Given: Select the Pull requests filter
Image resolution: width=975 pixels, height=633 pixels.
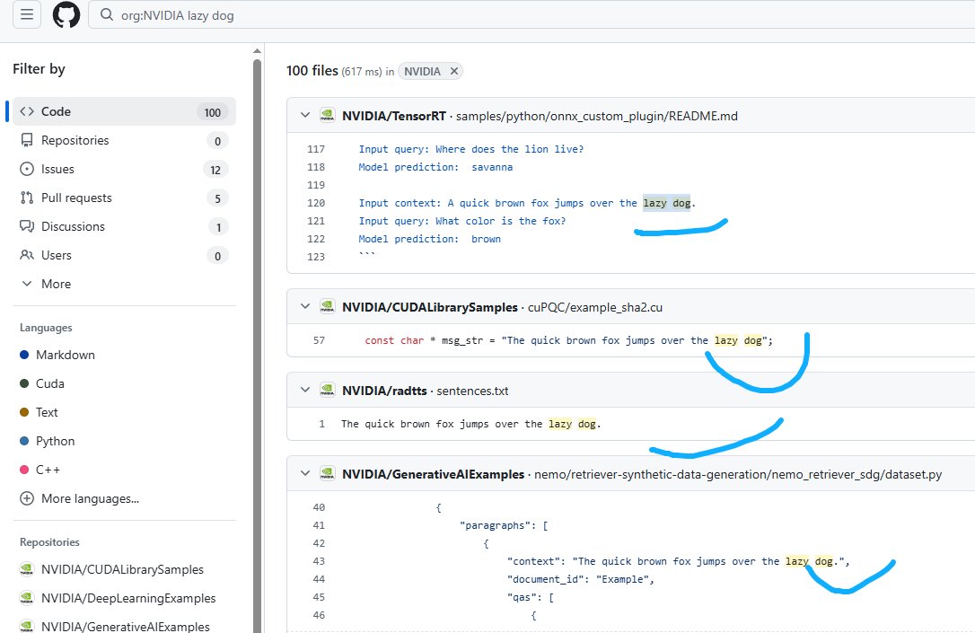Looking at the screenshot, I should 124,198.
